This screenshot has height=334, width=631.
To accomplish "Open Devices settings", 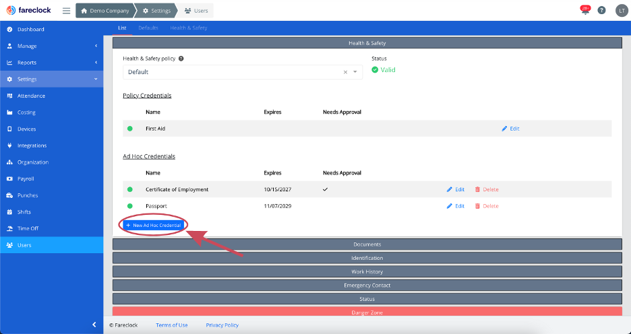I will point(51,129).
